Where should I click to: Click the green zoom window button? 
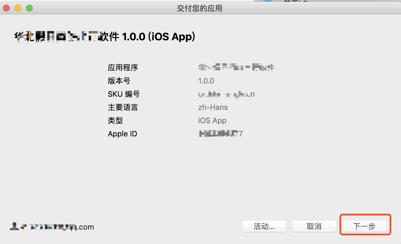[x=29, y=8]
